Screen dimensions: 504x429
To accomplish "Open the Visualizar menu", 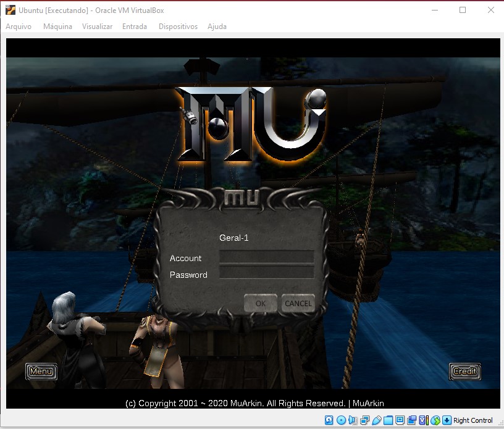I will [x=97, y=27].
